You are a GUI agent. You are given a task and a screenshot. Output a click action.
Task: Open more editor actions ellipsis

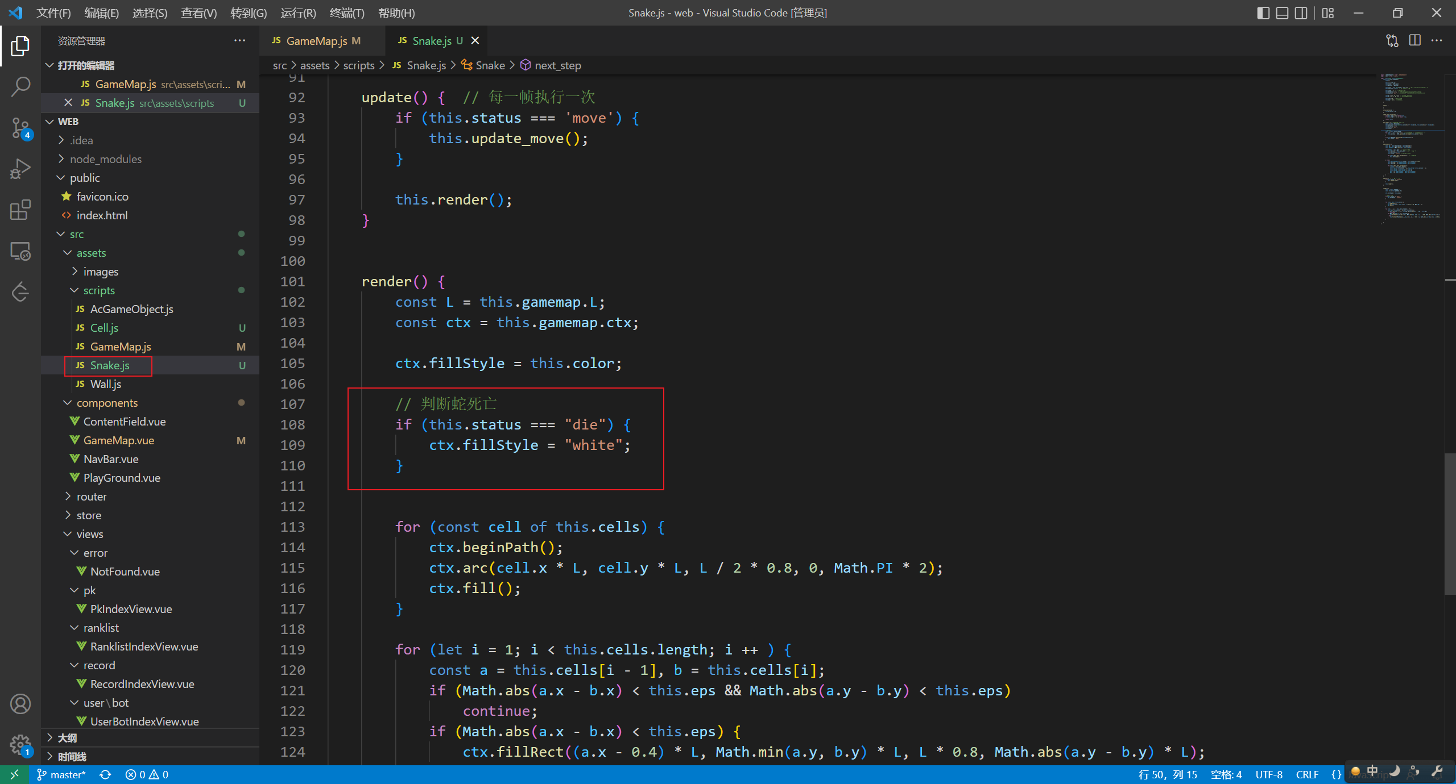[x=1437, y=40]
